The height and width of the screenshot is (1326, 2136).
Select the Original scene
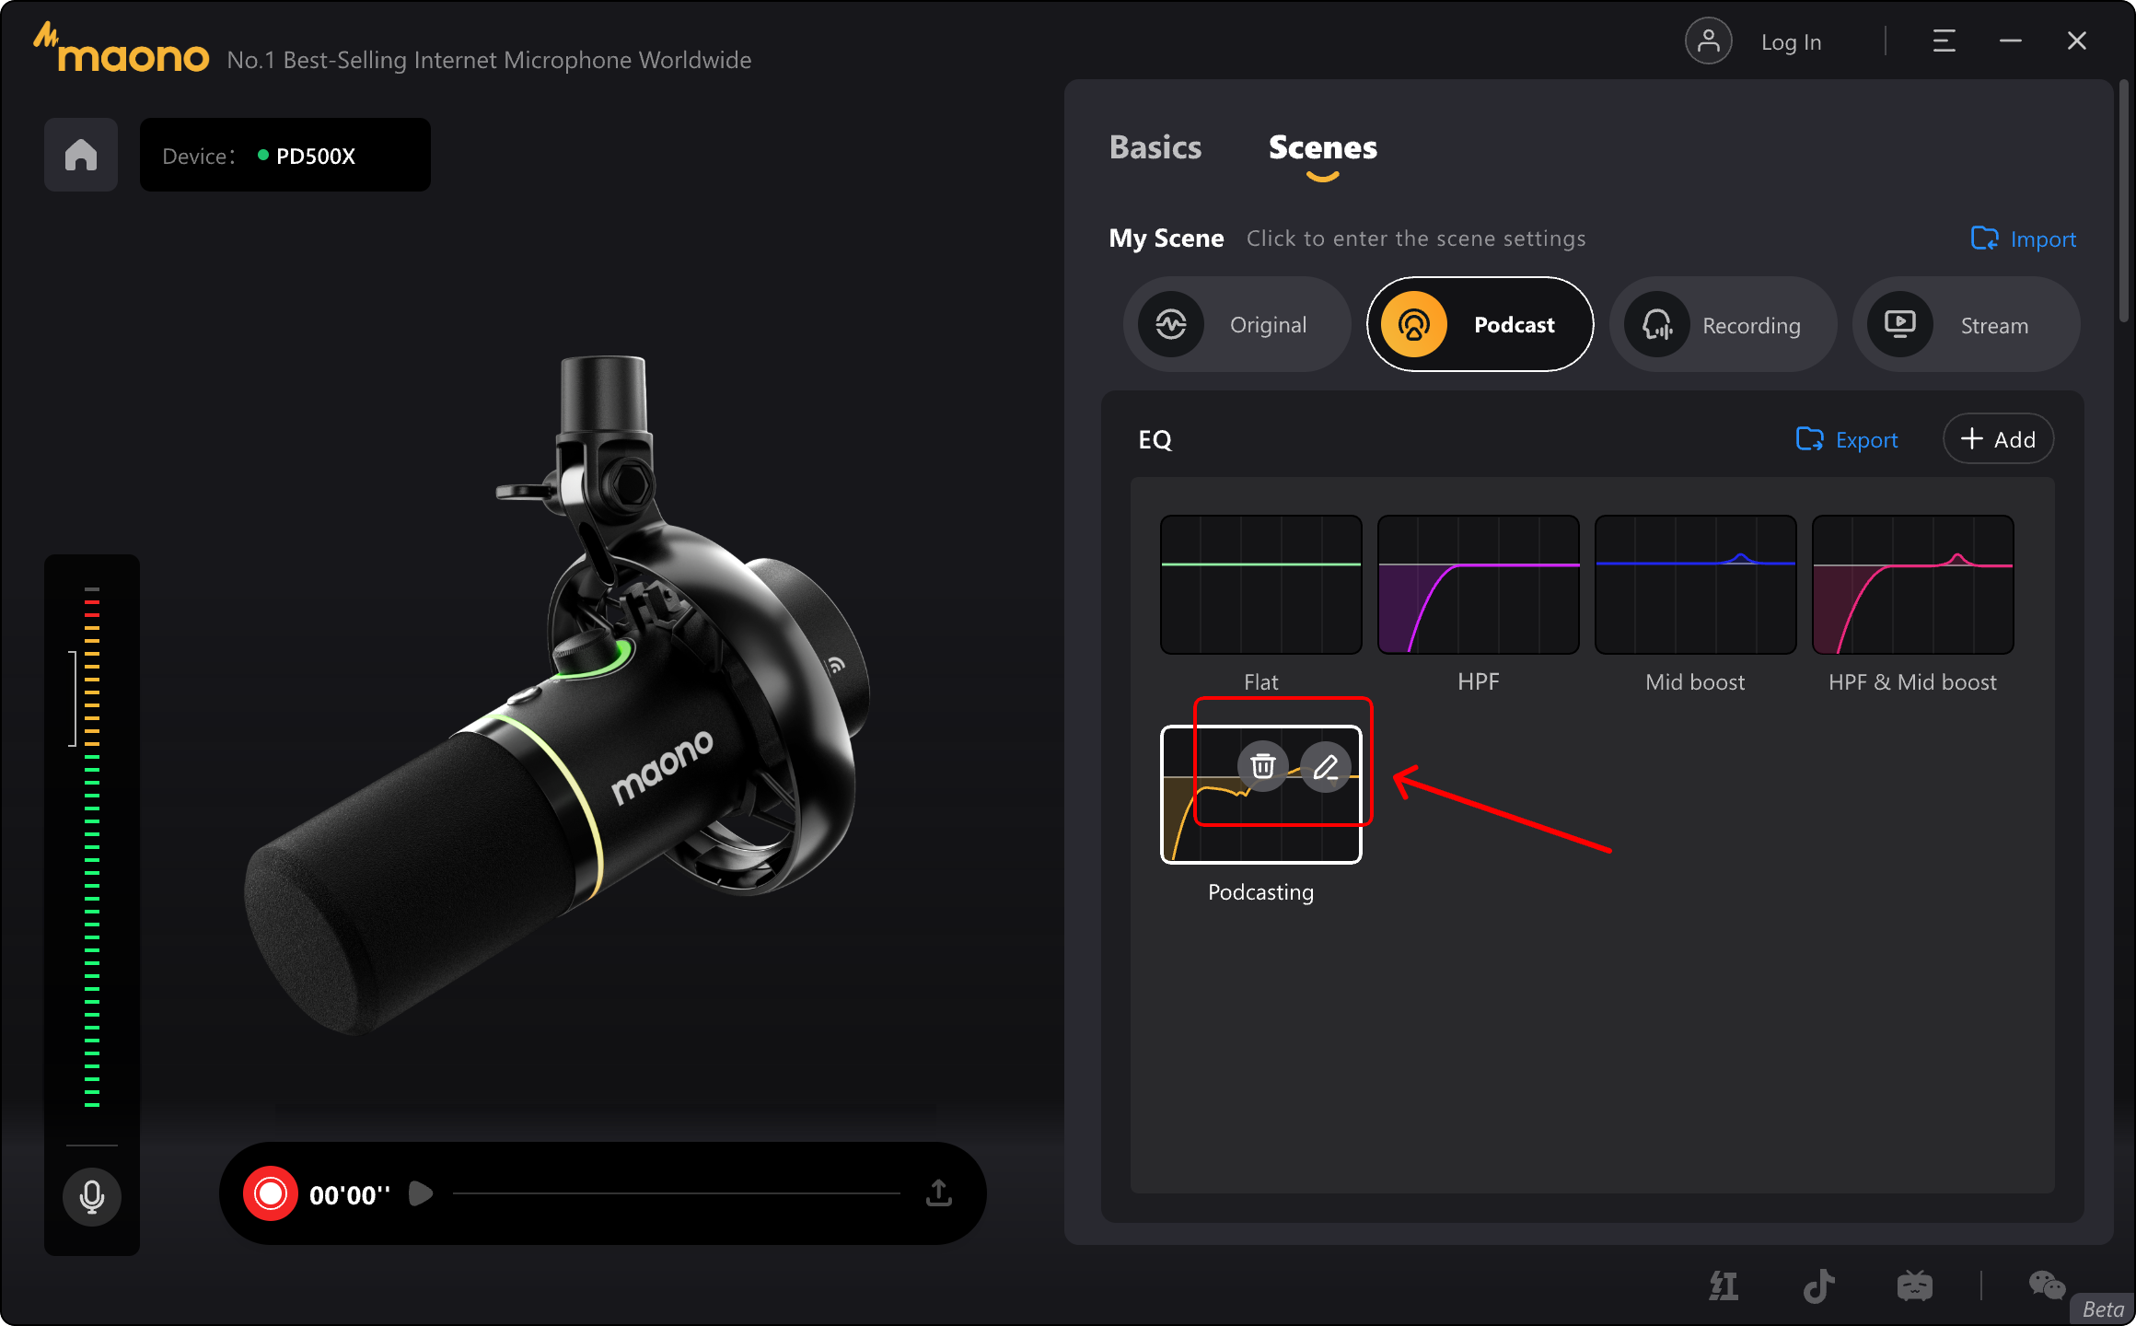[1236, 324]
